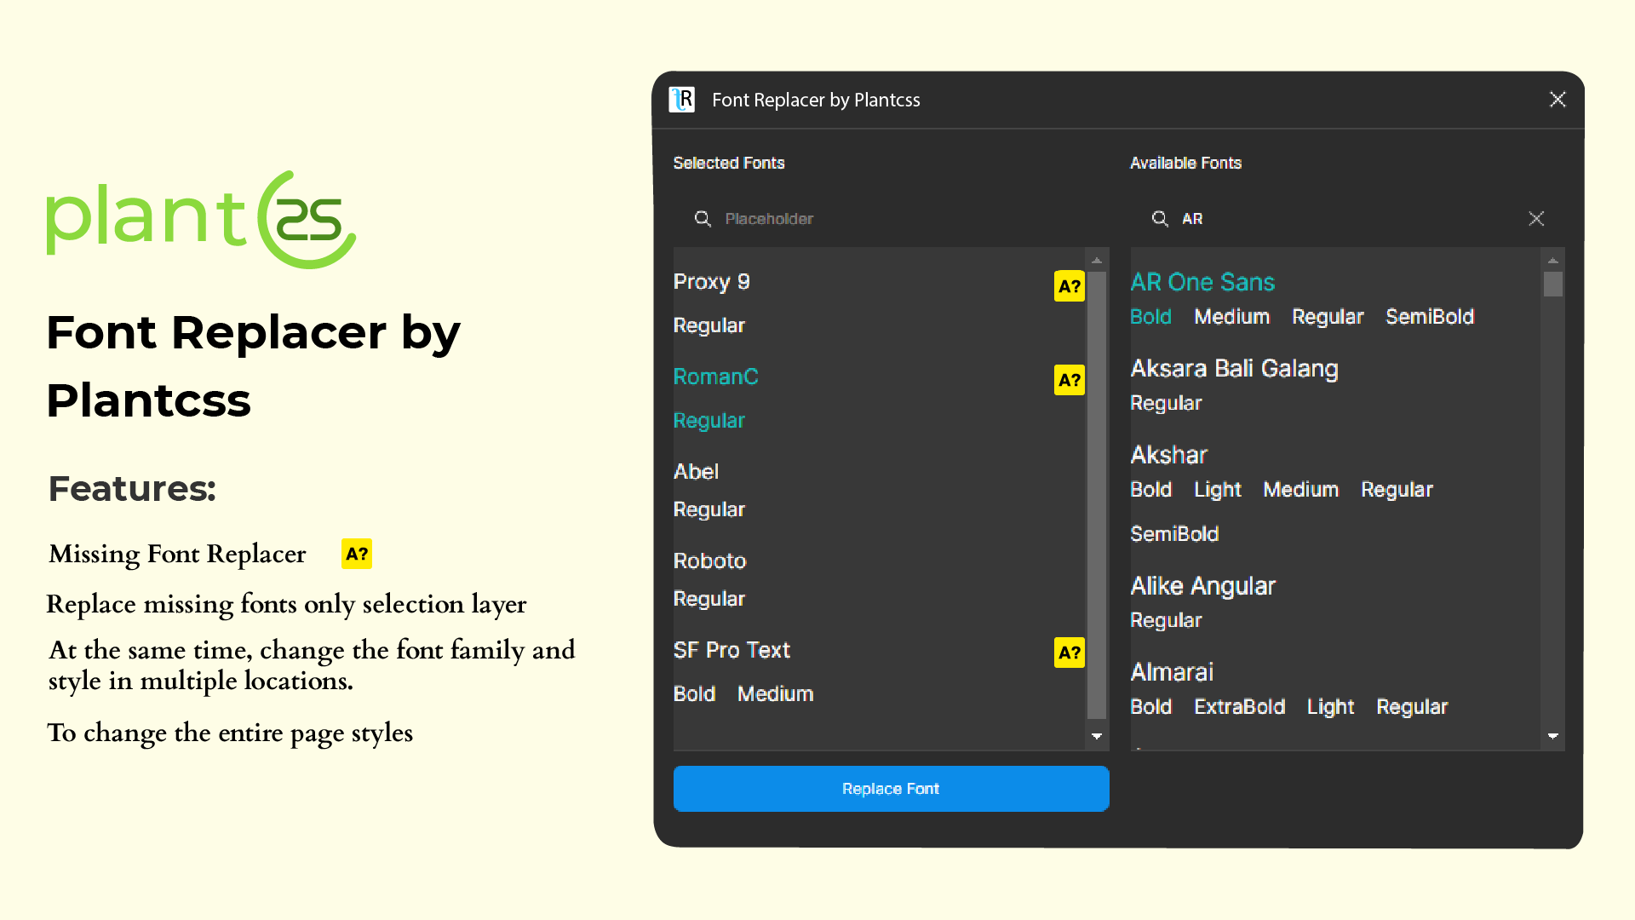This screenshot has width=1635, height=920.
Task: Click down arrow of Selected Fonts scrollbar
Action: [1097, 736]
